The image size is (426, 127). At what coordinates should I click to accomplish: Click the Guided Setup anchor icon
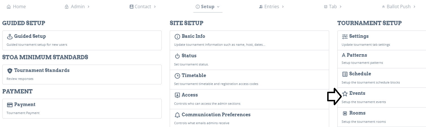[x=10, y=36]
